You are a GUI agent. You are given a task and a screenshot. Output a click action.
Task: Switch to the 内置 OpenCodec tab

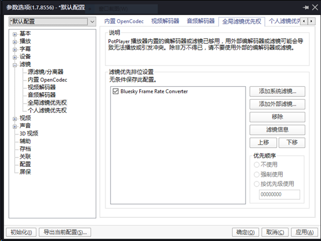(x=124, y=21)
